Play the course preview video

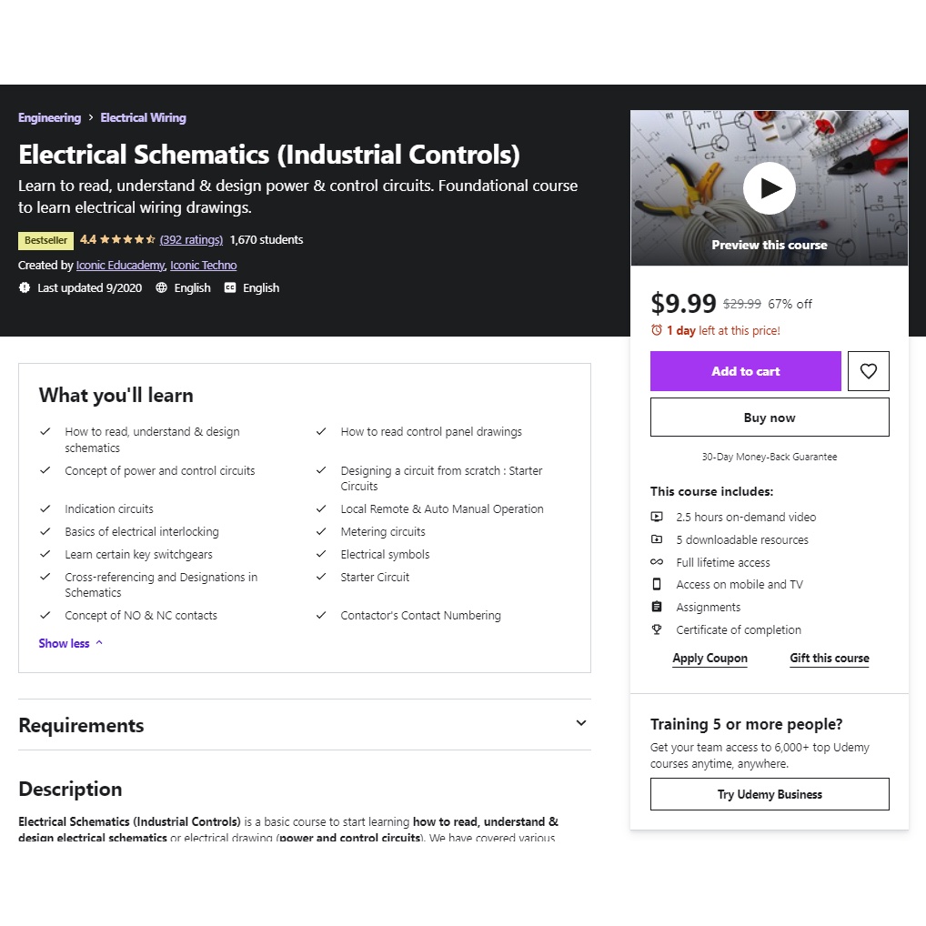coord(770,188)
